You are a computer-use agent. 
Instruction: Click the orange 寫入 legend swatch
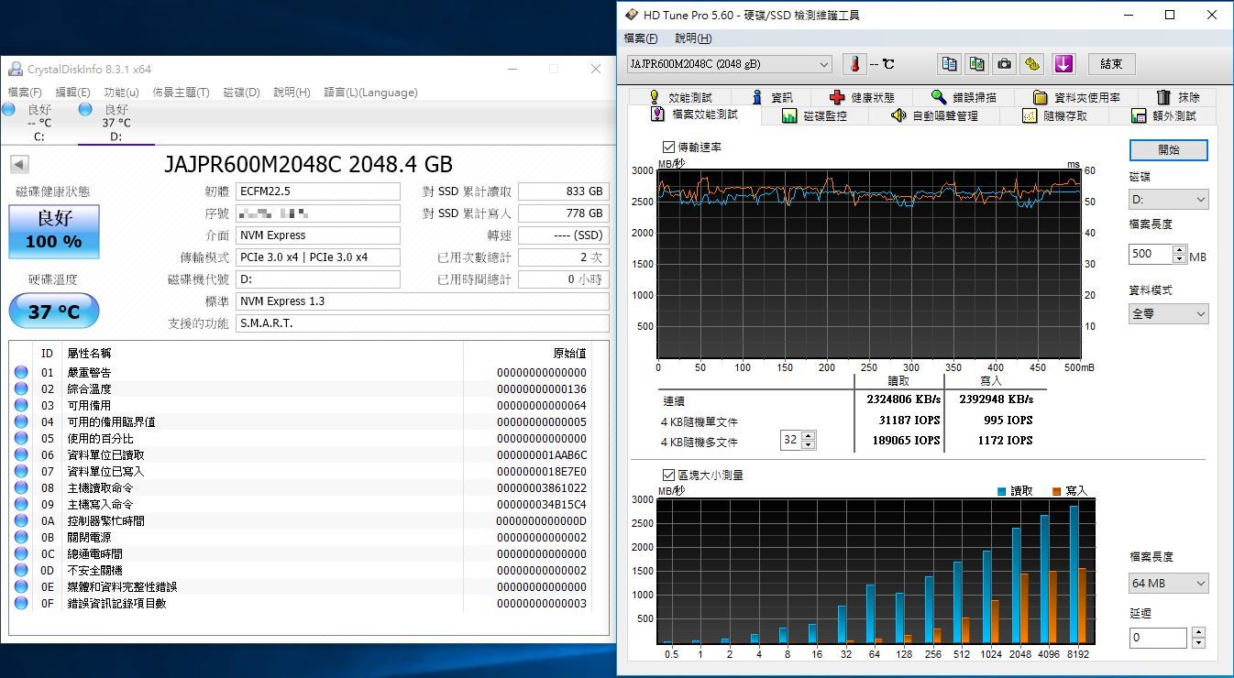[1057, 492]
